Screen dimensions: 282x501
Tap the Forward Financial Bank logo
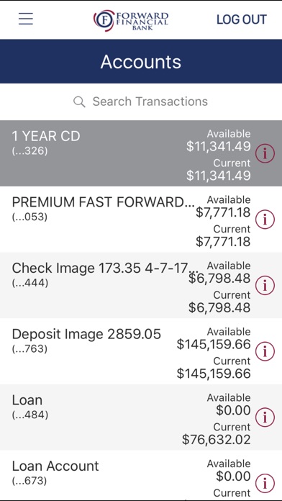pos(131,20)
